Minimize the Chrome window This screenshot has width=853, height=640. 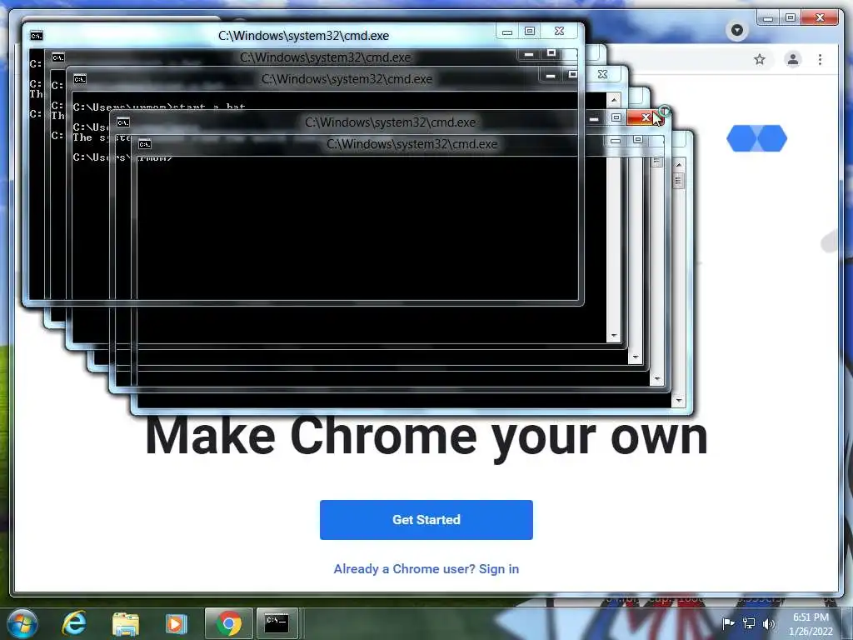point(767,18)
